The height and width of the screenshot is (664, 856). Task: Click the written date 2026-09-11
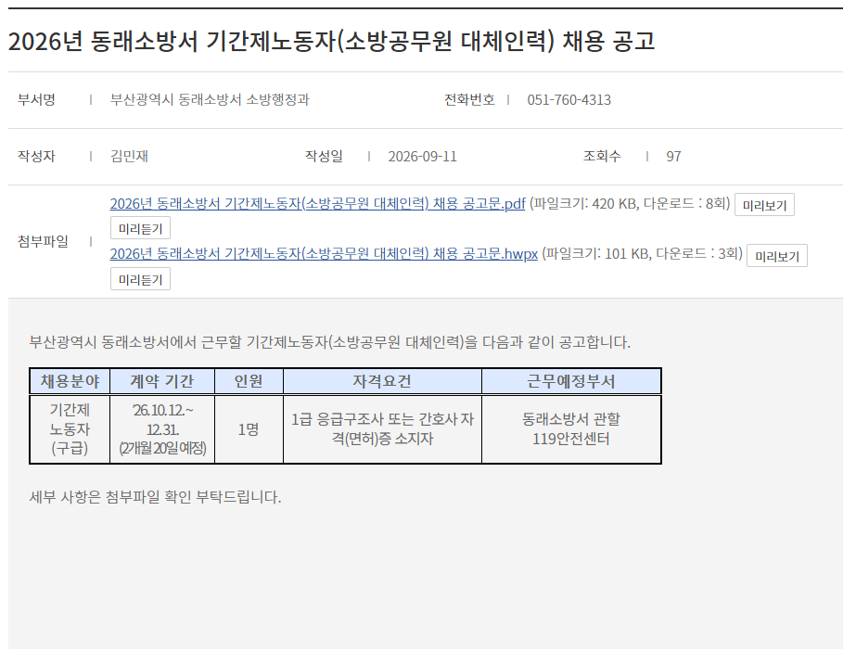point(423,157)
